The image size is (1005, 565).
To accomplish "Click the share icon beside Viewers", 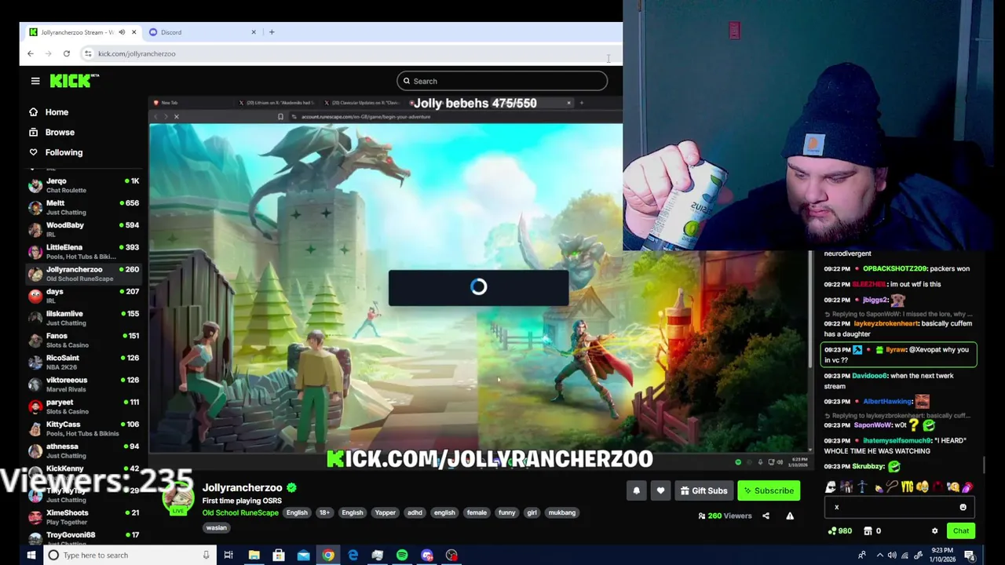I will 766,516.
